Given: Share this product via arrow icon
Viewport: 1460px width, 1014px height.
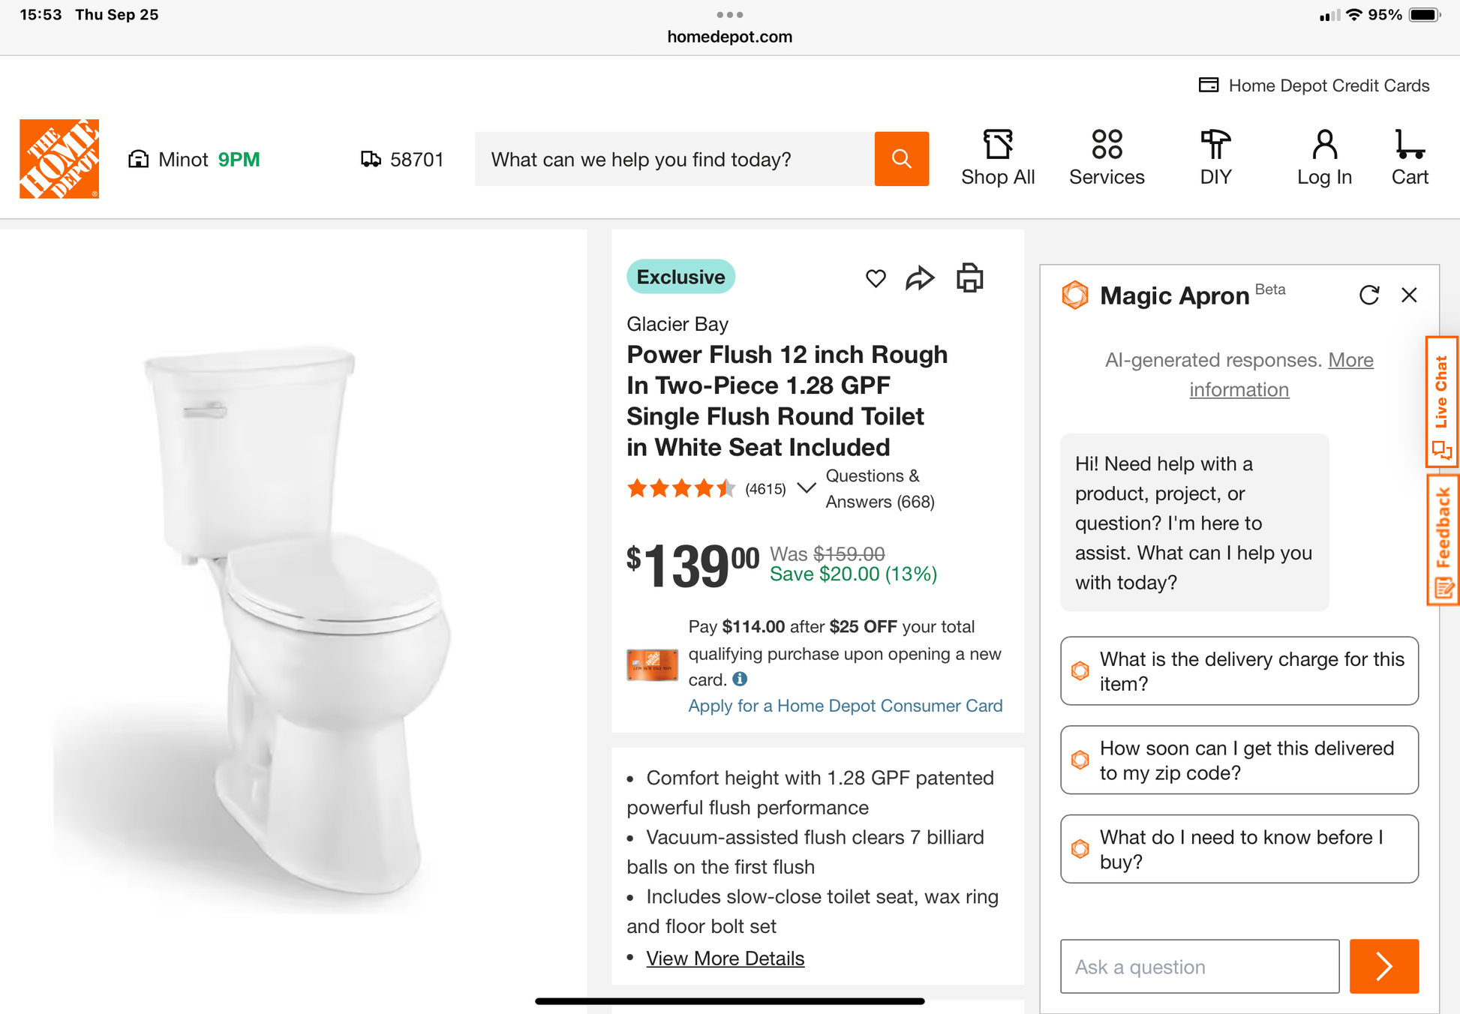Looking at the screenshot, I should [x=920, y=278].
